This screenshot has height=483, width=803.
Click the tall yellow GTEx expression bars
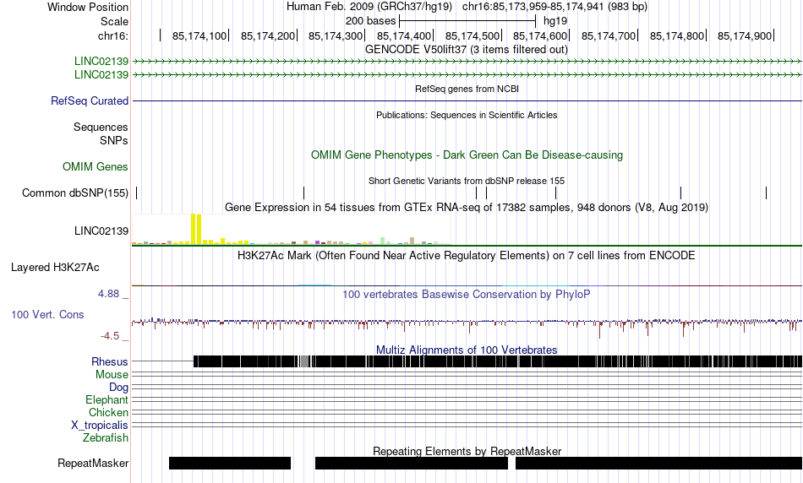coord(196,229)
